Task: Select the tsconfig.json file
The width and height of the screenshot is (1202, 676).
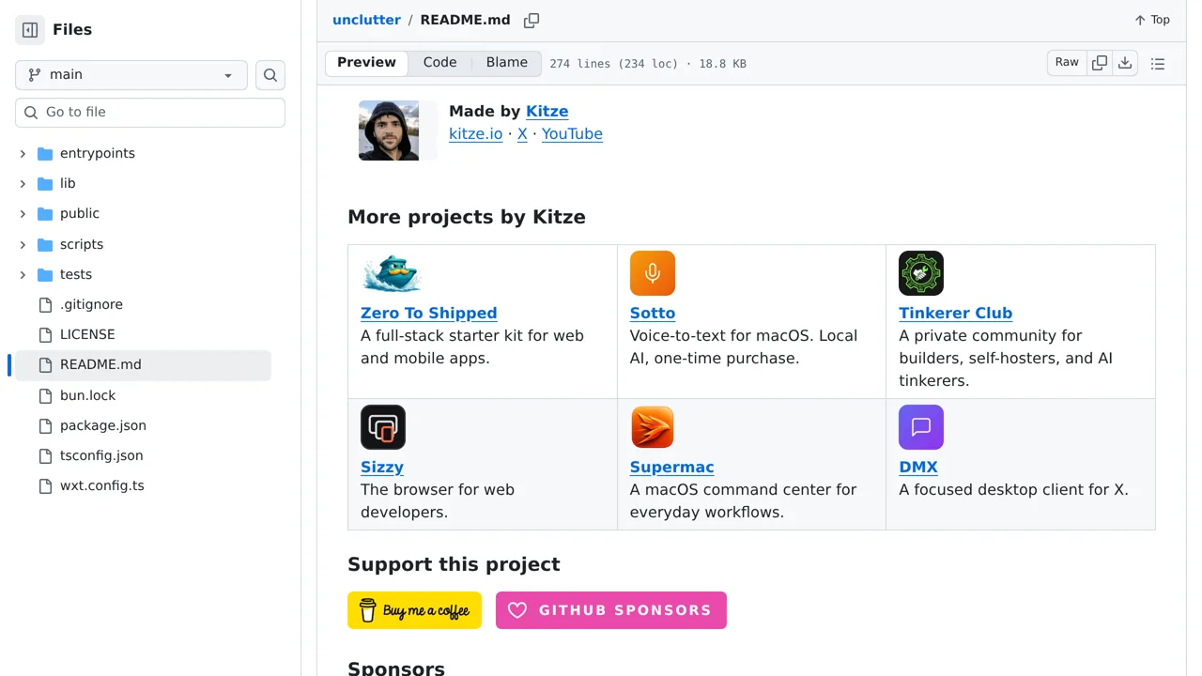Action: [101, 455]
